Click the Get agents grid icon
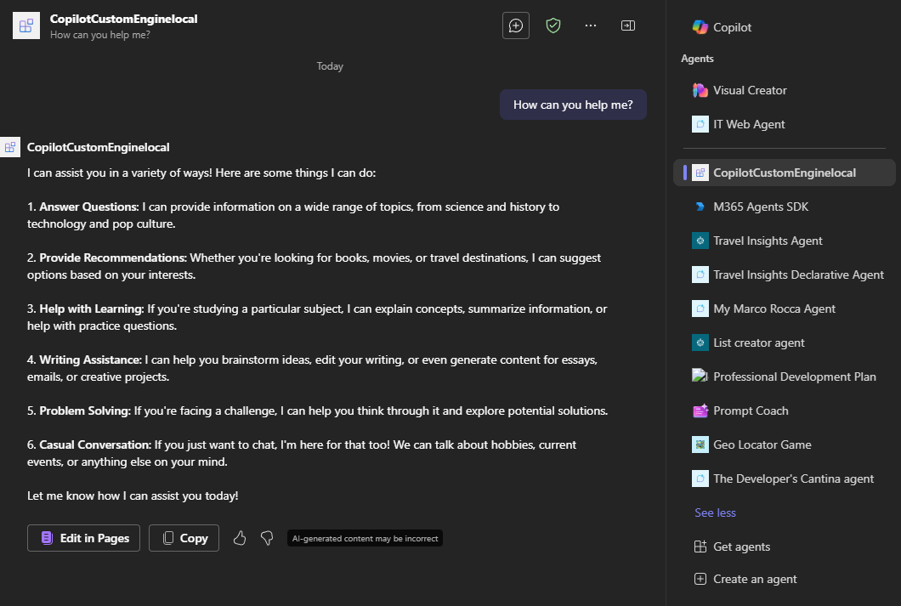Screen dimensions: 901x606 tap(700, 547)
